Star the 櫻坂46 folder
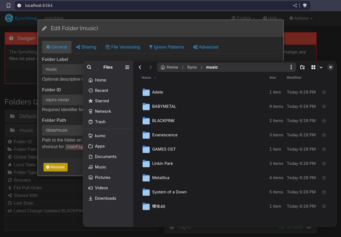The width and height of the screenshot is (341, 237). point(324,206)
